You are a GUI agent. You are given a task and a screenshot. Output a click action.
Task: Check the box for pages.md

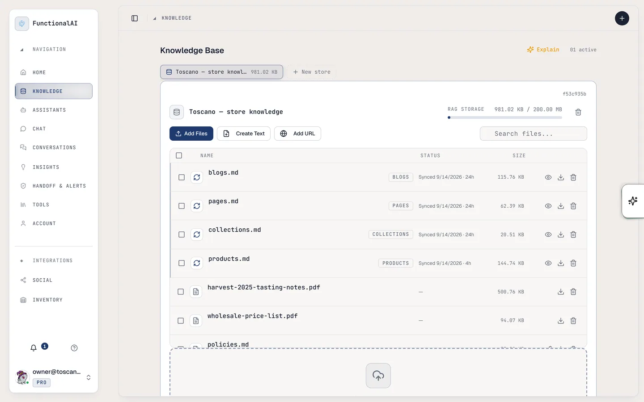click(182, 206)
